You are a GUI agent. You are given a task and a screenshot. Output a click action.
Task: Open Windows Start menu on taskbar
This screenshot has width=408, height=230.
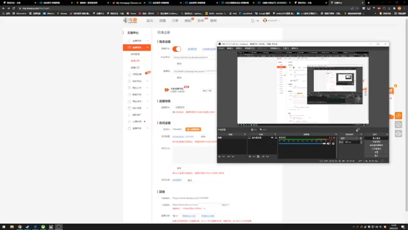click(4, 227)
